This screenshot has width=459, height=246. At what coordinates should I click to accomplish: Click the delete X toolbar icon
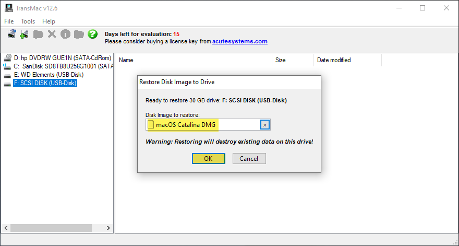(52, 34)
